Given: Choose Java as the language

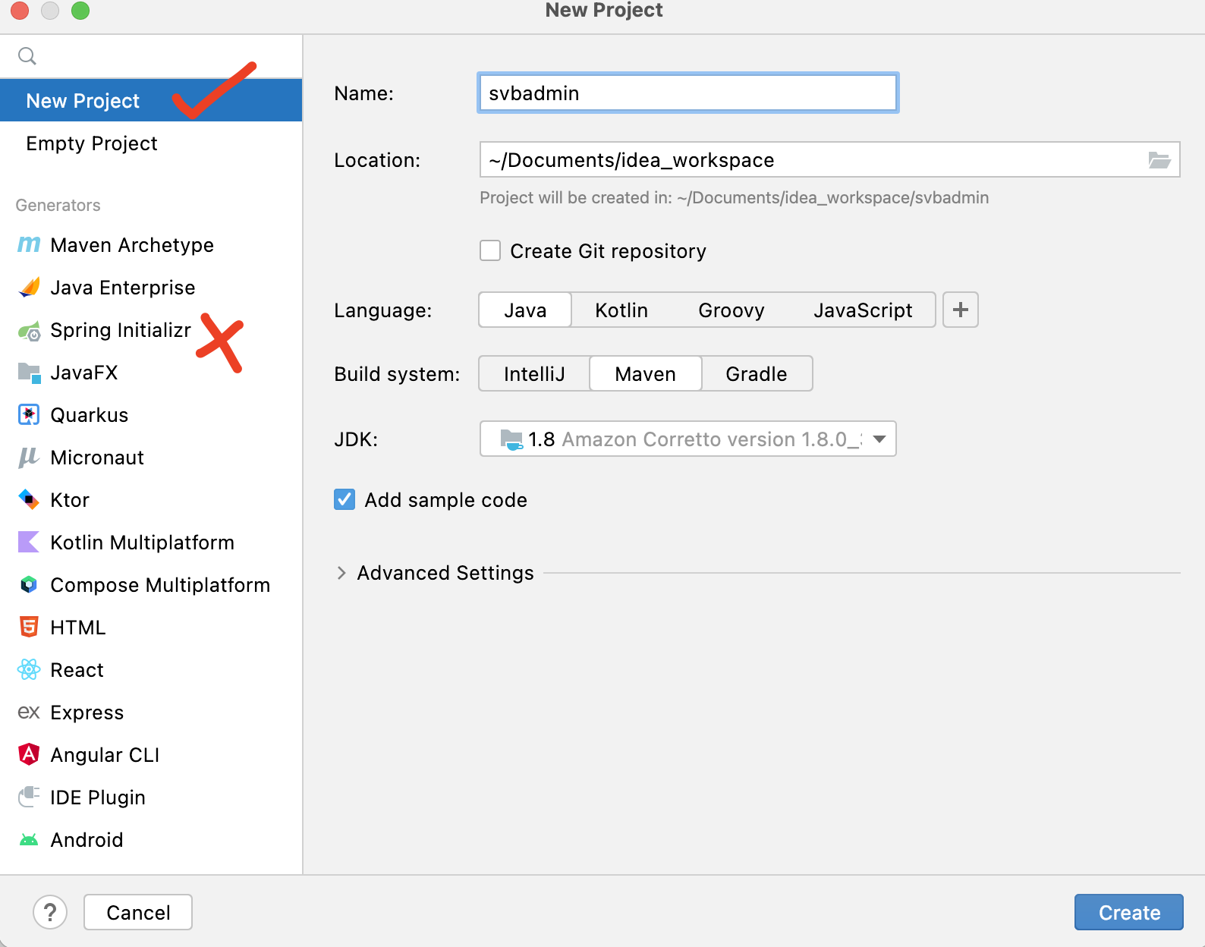Looking at the screenshot, I should tap(525, 310).
